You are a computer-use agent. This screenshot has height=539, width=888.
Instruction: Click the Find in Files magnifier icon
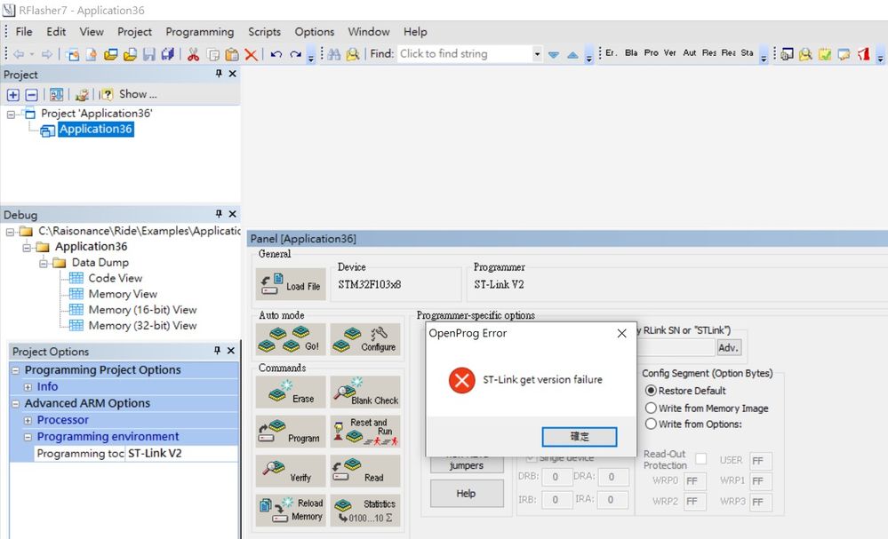353,54
